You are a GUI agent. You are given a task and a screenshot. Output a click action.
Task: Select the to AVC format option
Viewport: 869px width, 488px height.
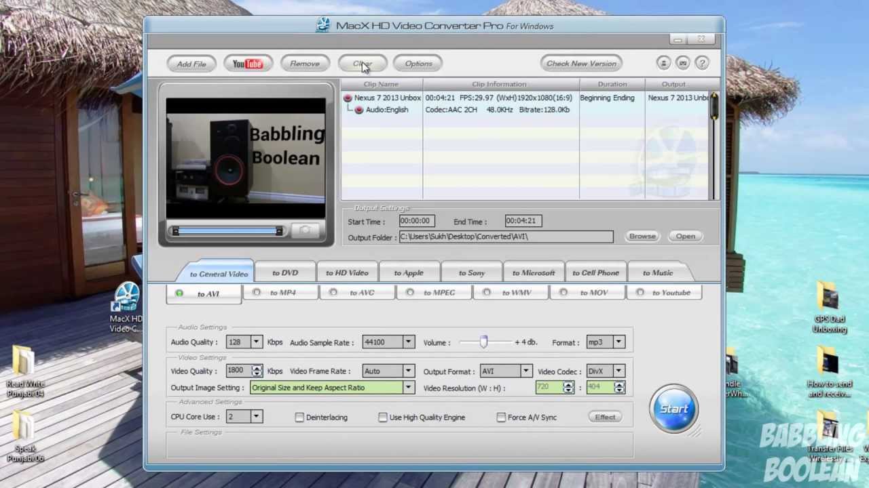tap(357, 293)
